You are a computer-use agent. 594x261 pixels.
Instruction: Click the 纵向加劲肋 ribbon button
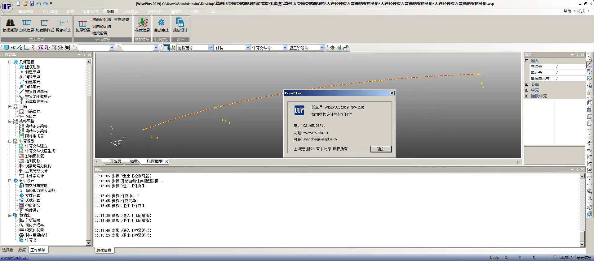(101, 26)
